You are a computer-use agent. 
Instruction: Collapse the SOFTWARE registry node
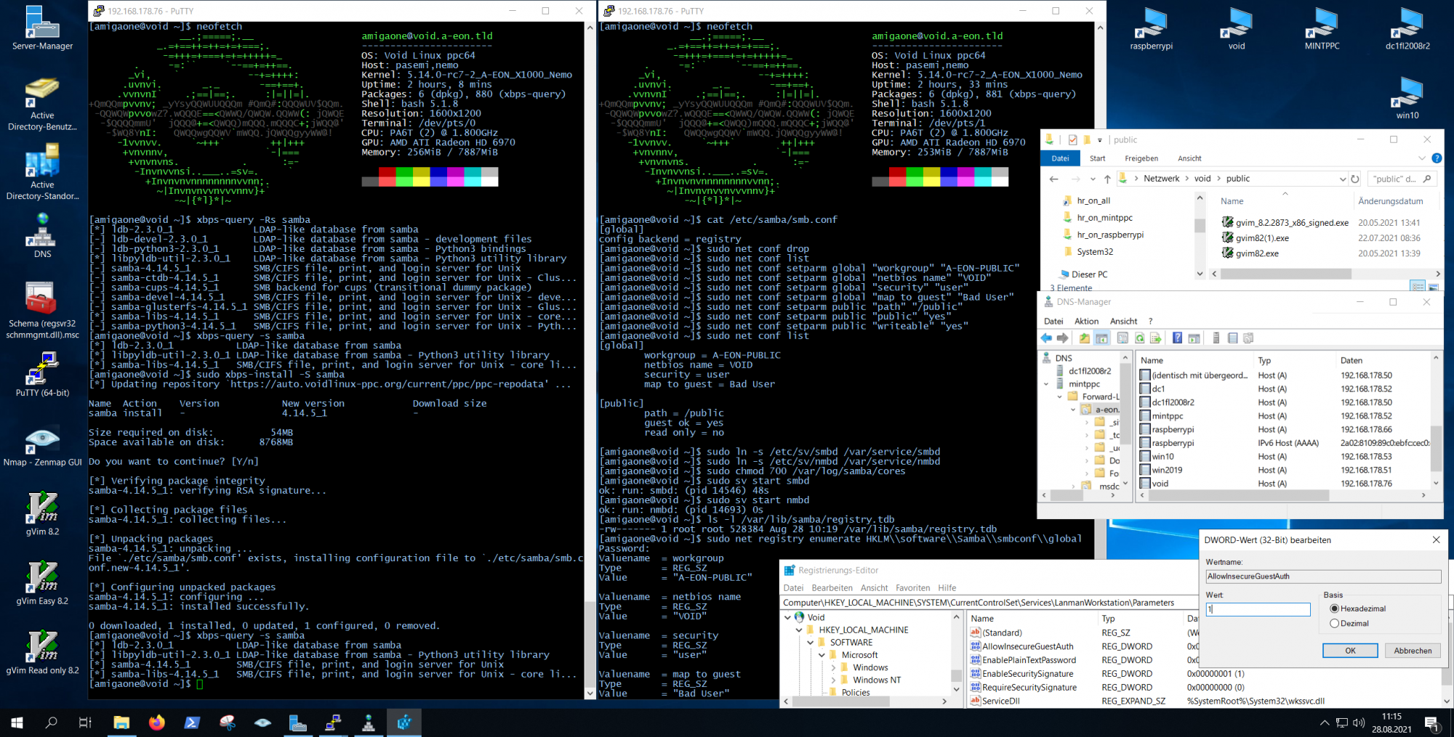811,643
